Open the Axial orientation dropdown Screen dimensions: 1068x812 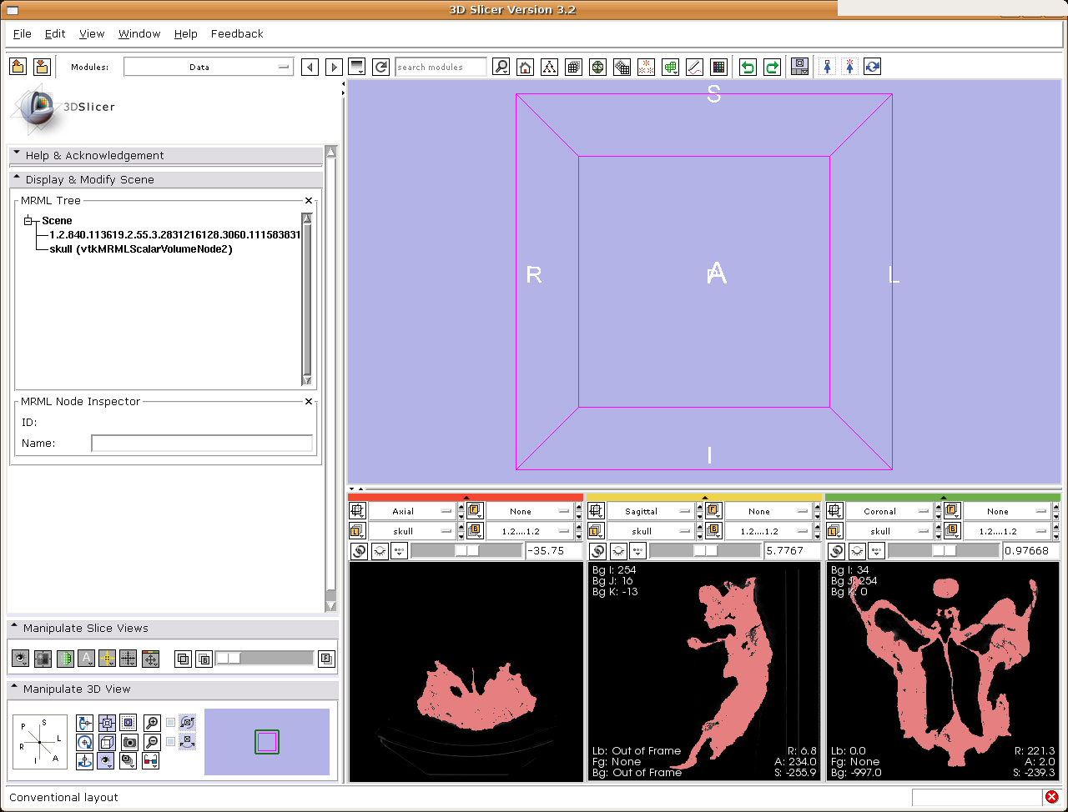point(411,511)
